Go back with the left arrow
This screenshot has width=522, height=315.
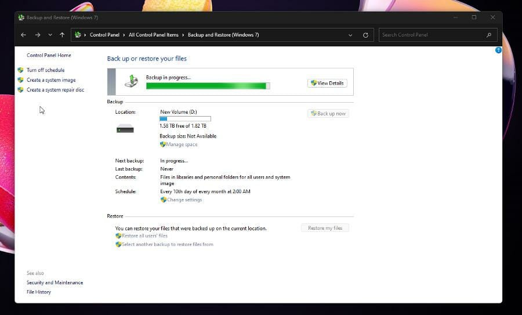point(23,35)
